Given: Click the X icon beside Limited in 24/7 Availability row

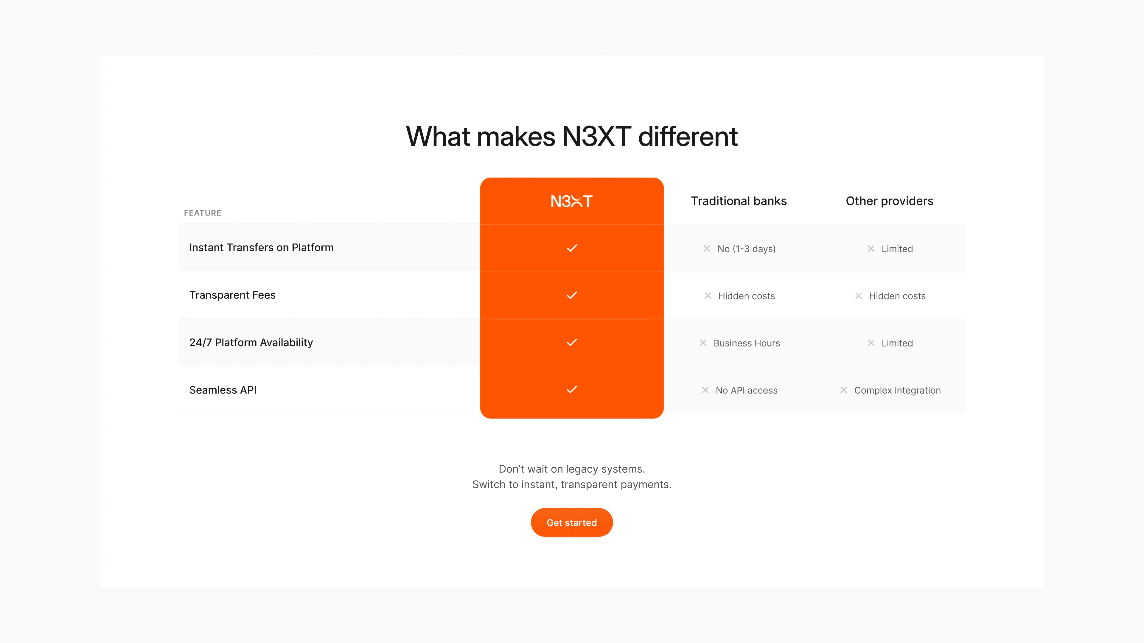Looking at the screenshot, I should click(x=871, y=343).
